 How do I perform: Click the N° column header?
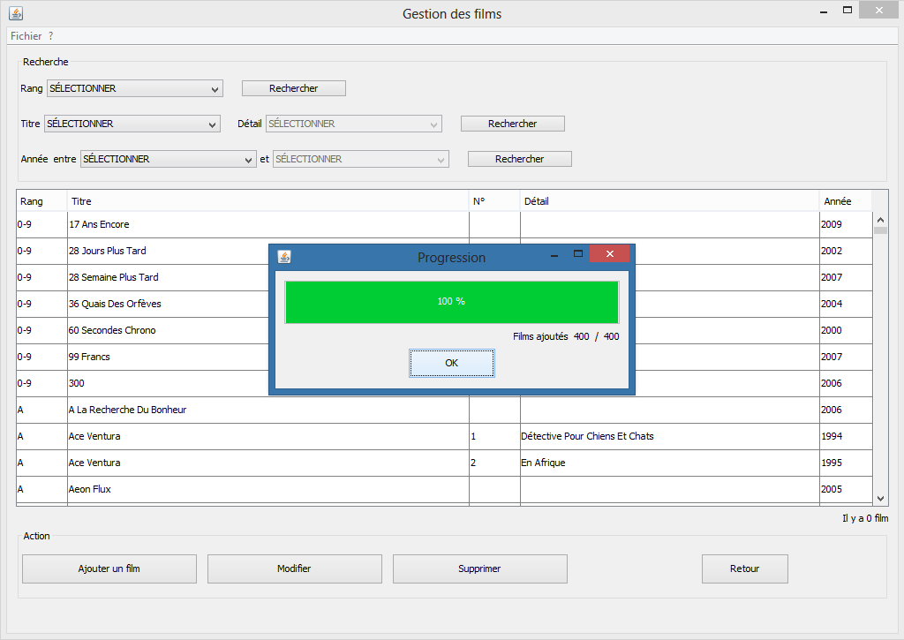[x=494, y=201]
